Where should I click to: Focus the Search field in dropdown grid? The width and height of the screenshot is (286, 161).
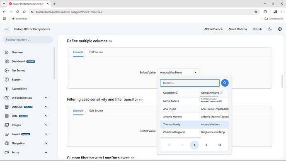(190, 83)
